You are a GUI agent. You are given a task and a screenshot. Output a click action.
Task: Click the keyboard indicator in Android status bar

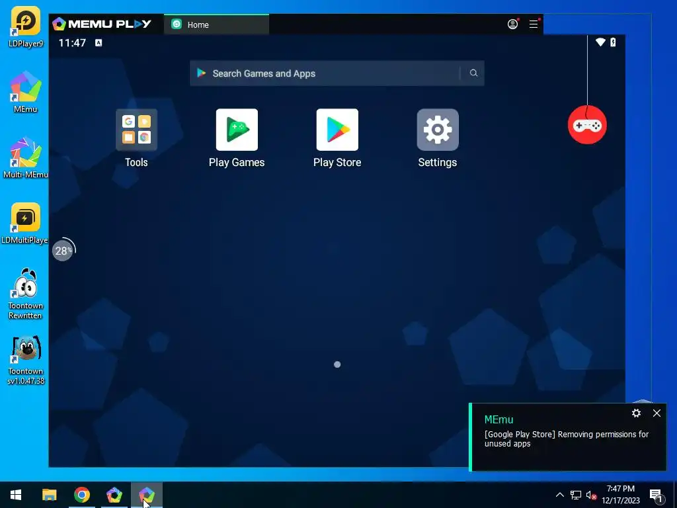coord(99,42)
